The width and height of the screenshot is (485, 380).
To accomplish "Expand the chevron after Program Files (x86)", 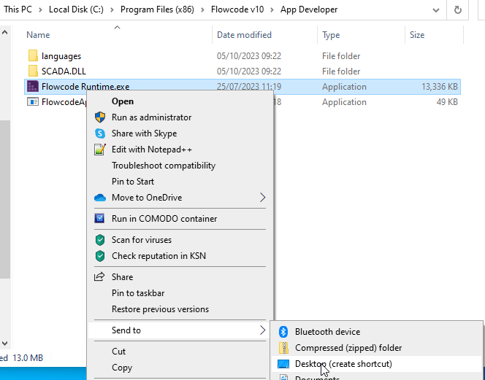I will pyautogui.click(x=202, y=10).
